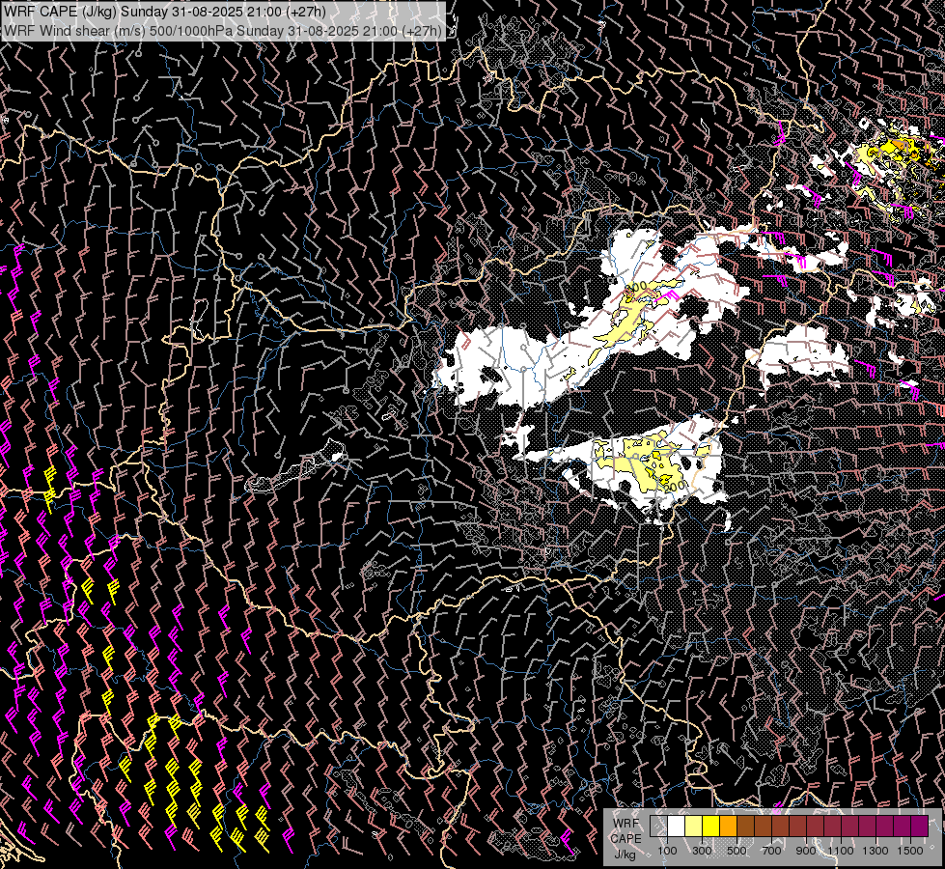Click the legend tick label 500
Viewport: 945px width, 869px height.
click(737, 851)
